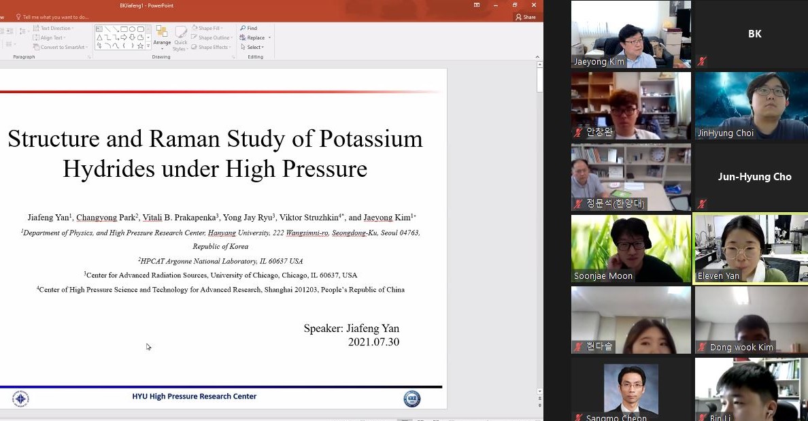Open the Ribbon Display Options icon

click(x=477, y=5)
